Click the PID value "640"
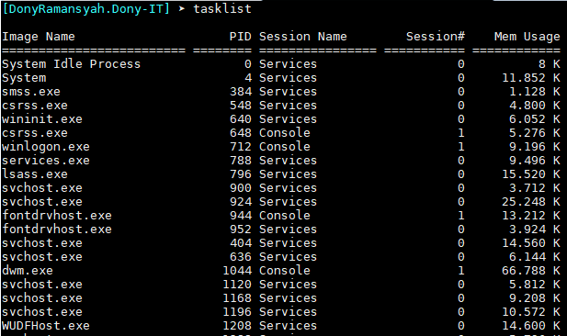Viewport: 567px width, 336px height. 241,119
